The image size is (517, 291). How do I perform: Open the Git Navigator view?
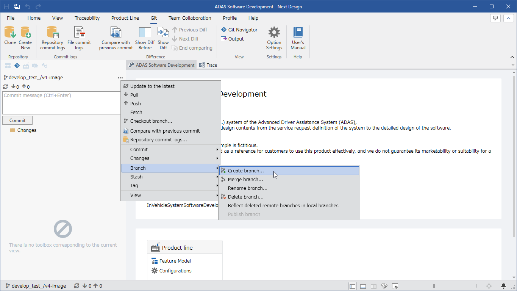click(239, 30)
